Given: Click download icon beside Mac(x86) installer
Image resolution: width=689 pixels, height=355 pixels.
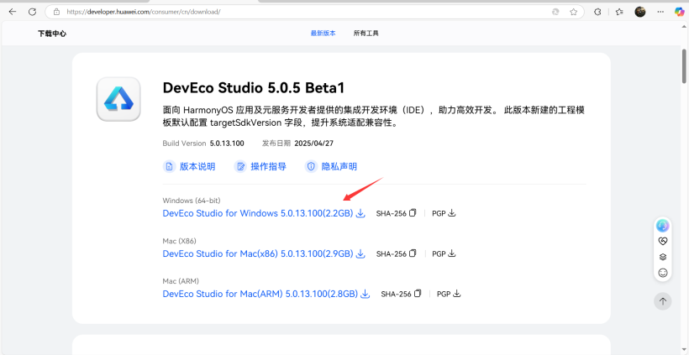Looking at the screenshot, I should (360, 253).
